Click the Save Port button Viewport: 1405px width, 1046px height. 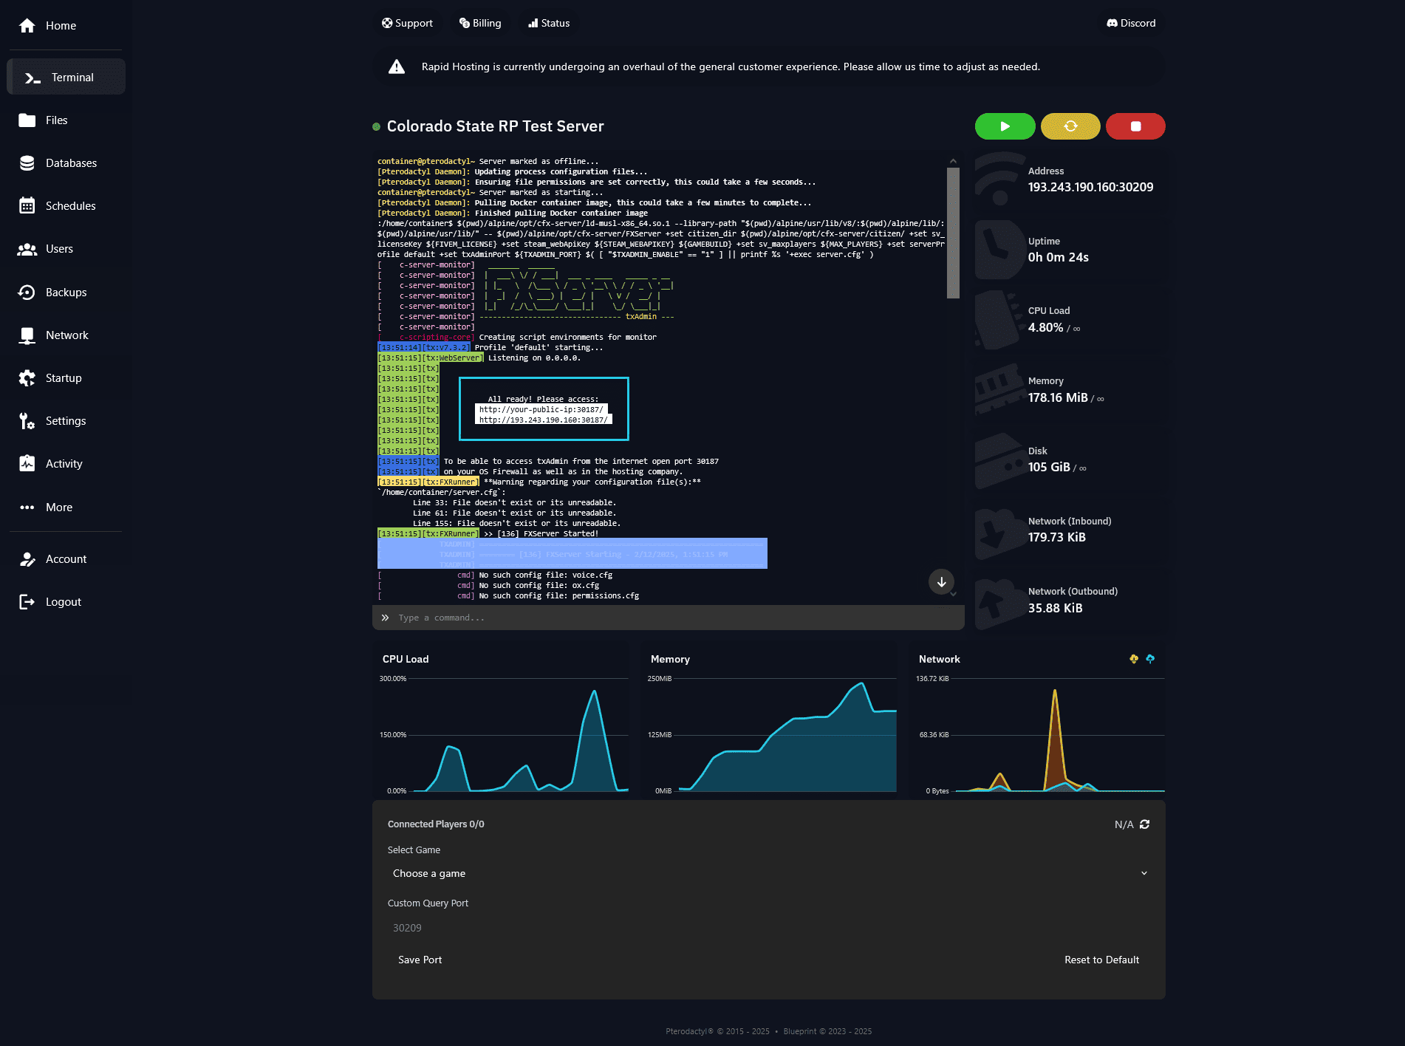point(420,960)
